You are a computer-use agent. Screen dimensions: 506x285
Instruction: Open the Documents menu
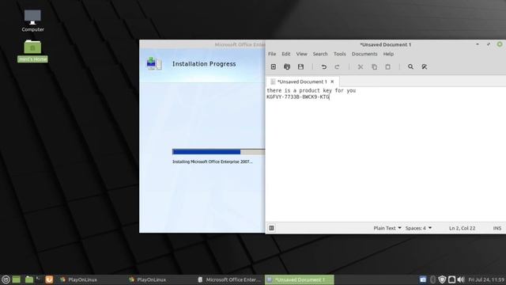[x=364, y=54]
